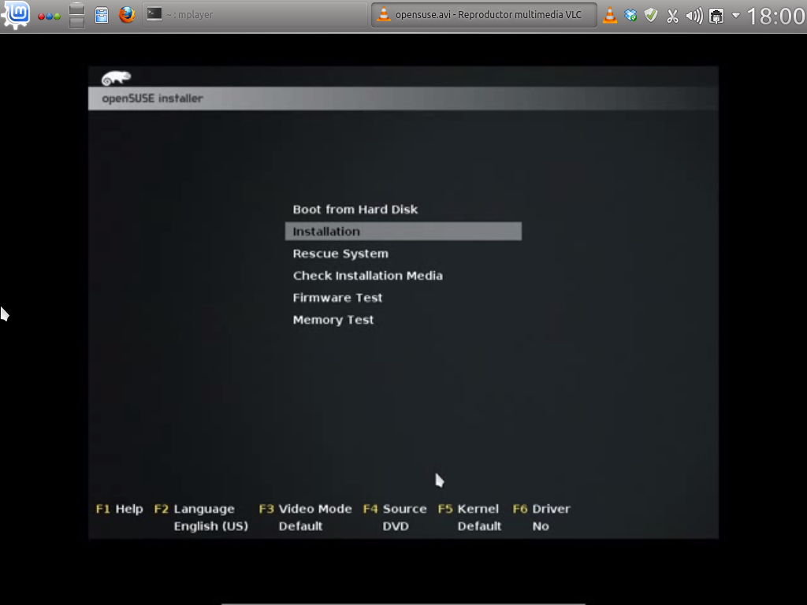This screenshot has width=807, height=605.
Task: Launch Firefox from the panel
Action: click(127, 14)
